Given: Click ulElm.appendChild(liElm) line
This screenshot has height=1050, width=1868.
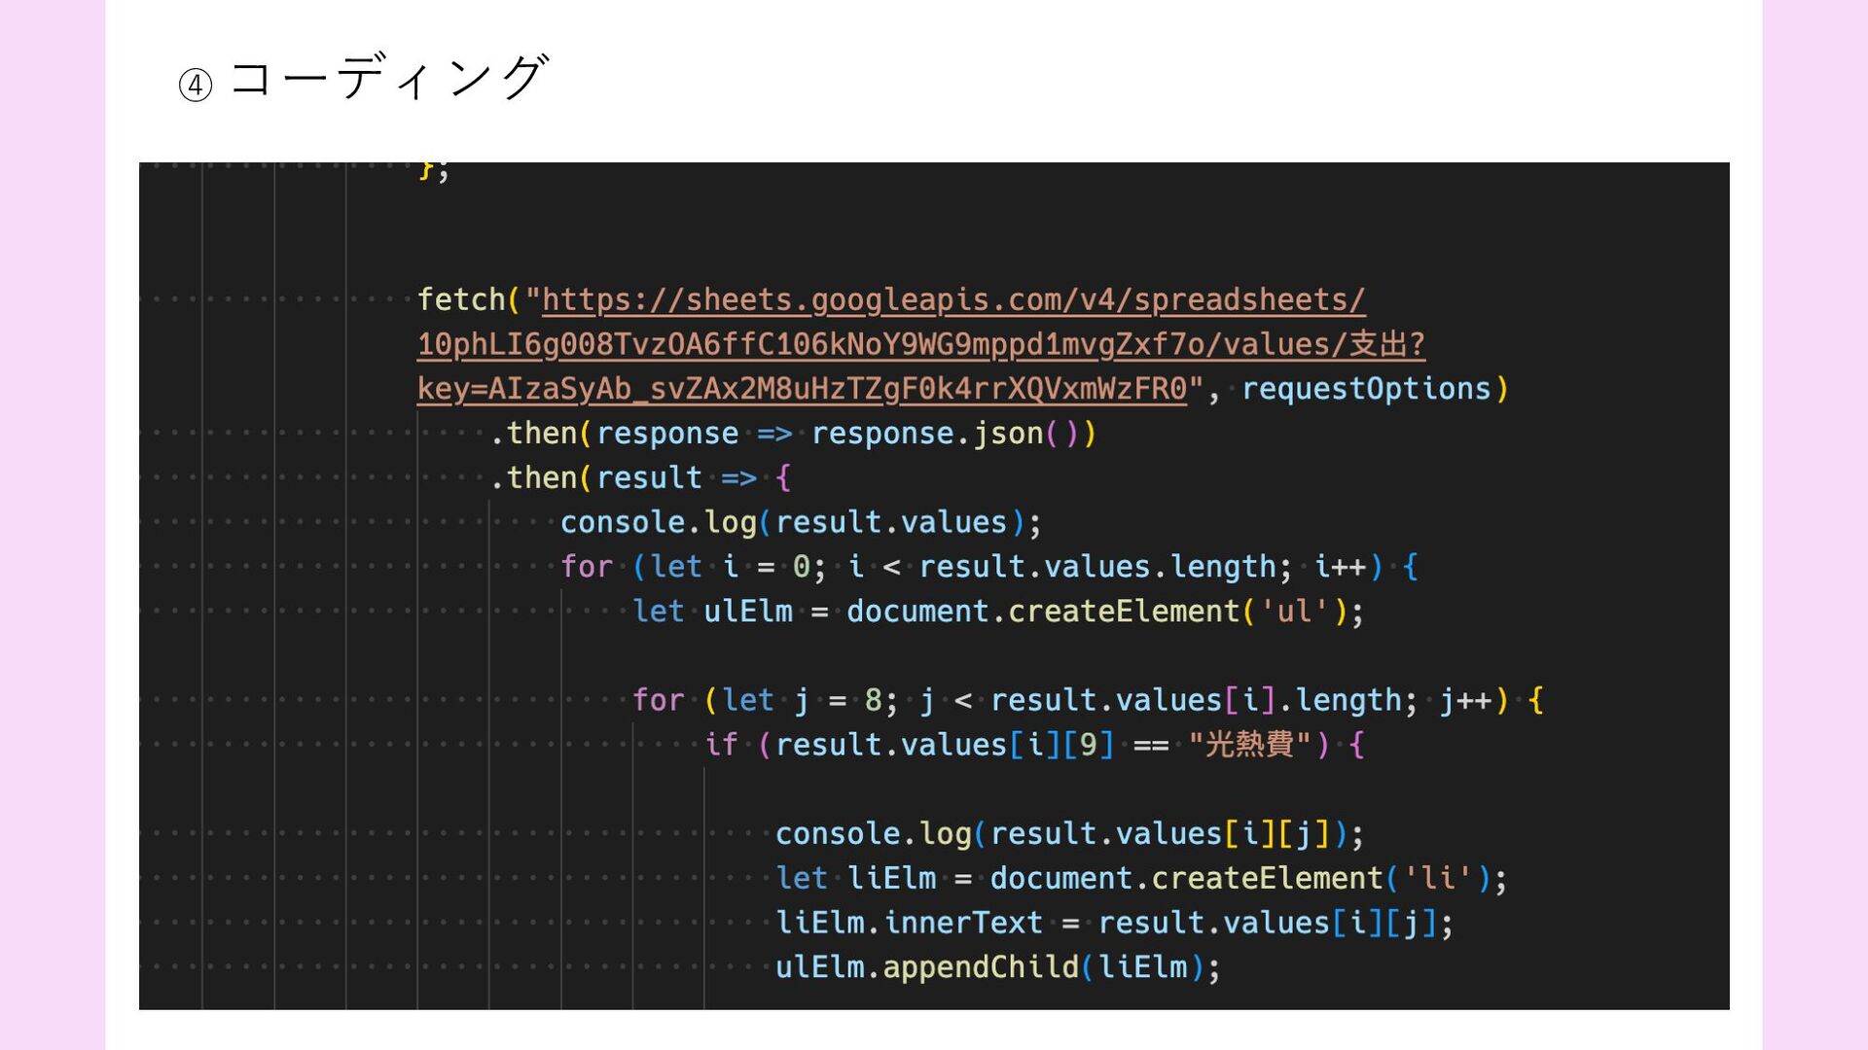Looking at the screenshot, I should click(x=996, y=967).
